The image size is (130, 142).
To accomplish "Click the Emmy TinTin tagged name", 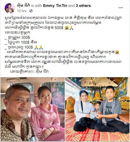I will (x=55, y=6).
